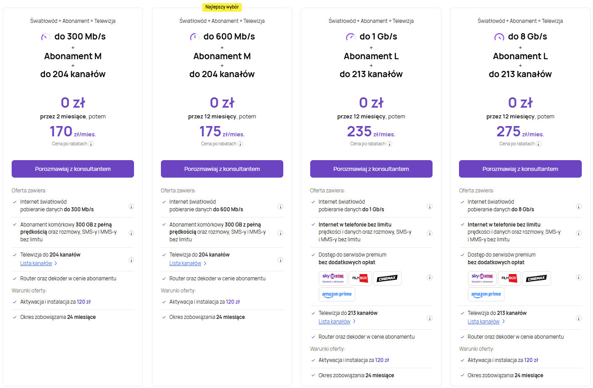Click Cinemax logo in 8 Gb/s plan

coord(536,279)
